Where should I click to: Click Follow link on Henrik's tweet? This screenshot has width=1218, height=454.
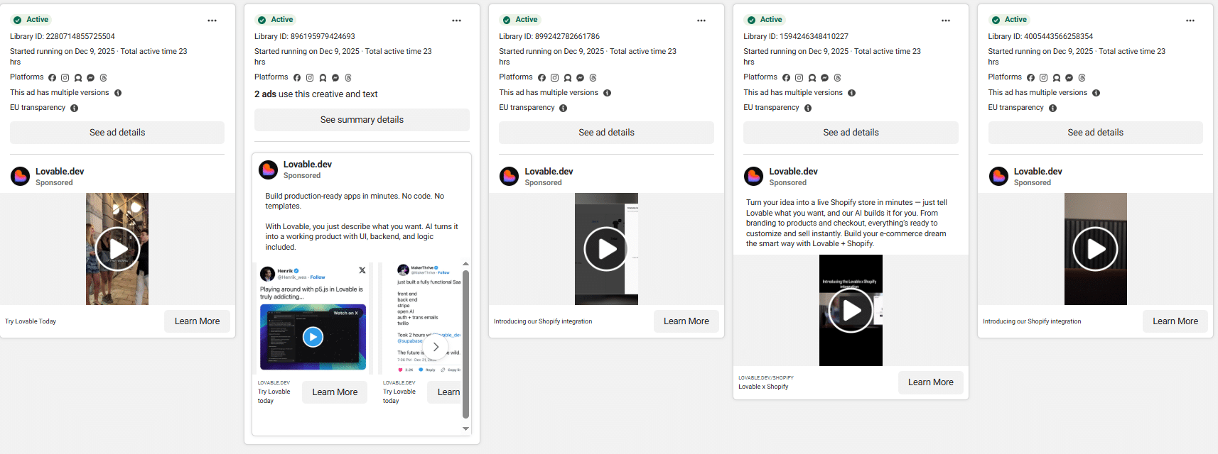point(318,277)
